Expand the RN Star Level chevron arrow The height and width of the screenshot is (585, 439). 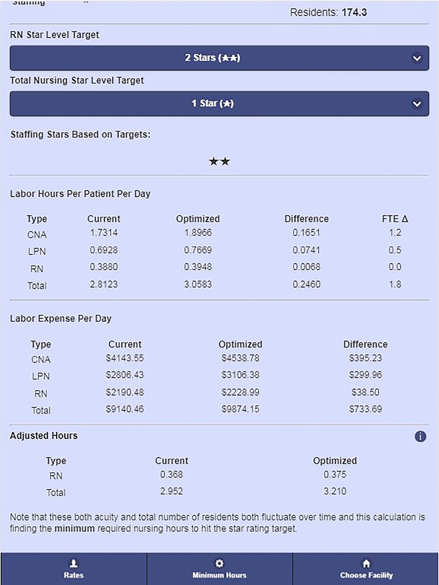coord(417,58)
